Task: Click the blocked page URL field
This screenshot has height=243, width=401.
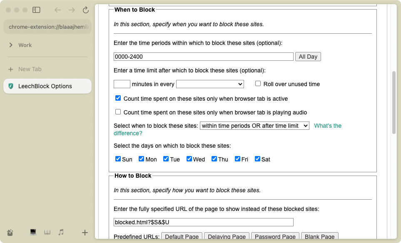Action: pyautogui.click(x=204, y=222)
